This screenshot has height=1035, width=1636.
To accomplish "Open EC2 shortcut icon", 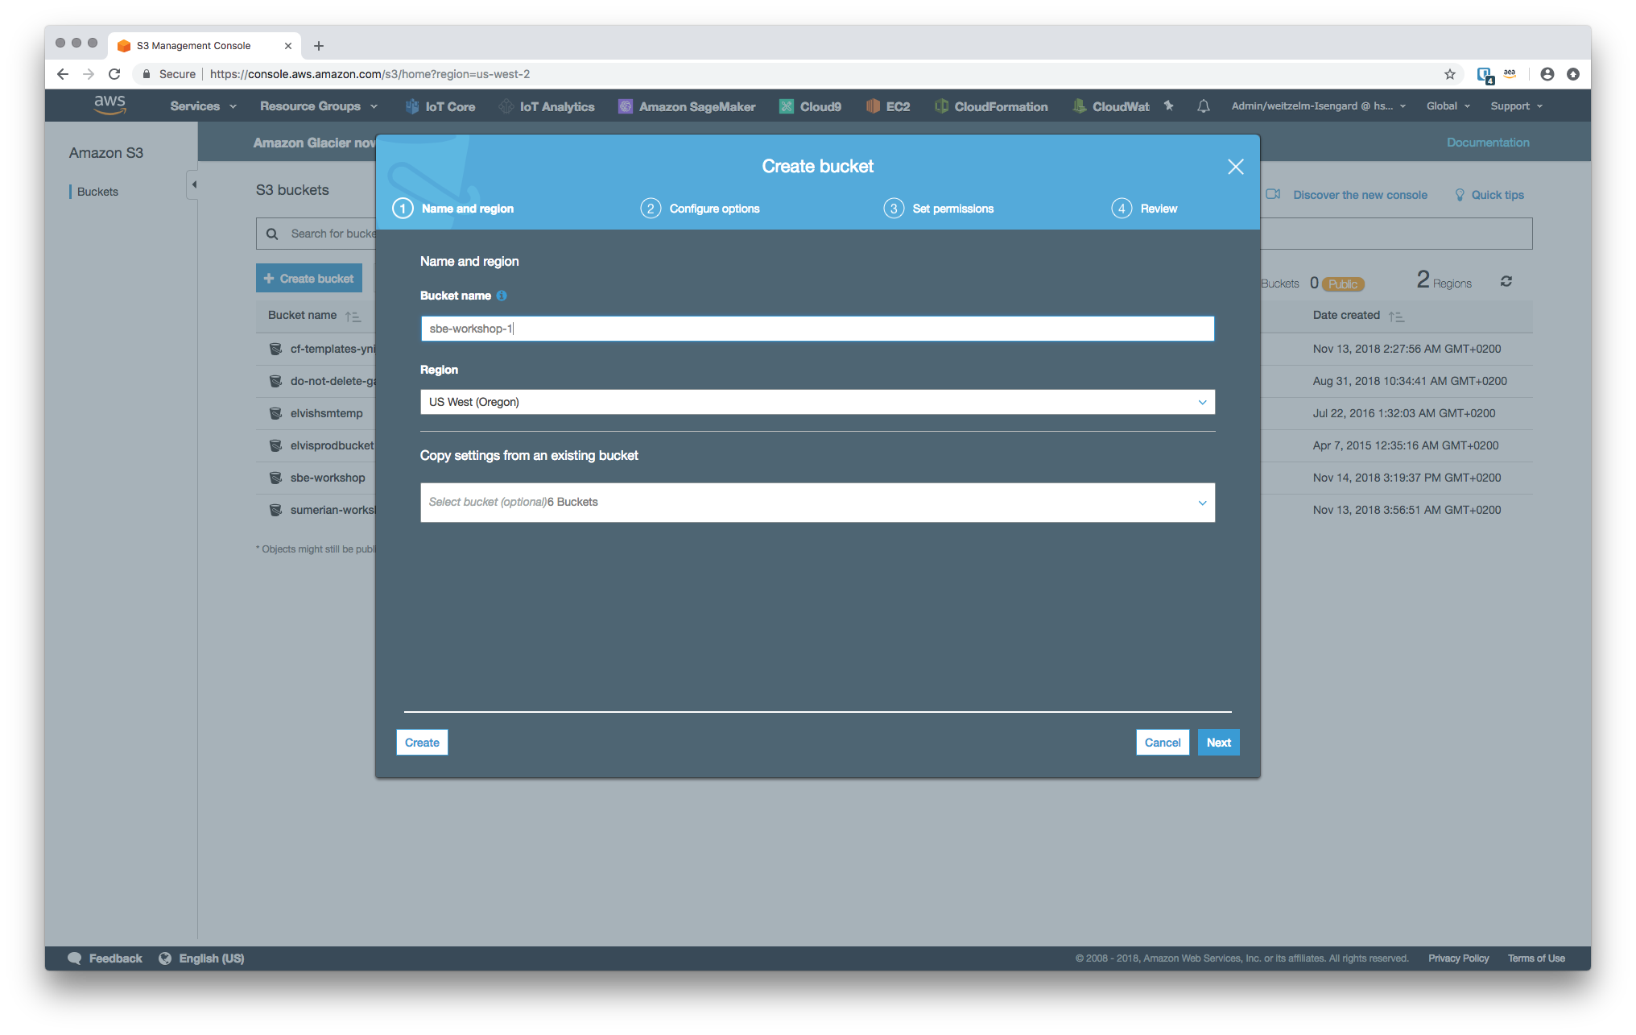I will pyautogui.click(x=873, y=106).
